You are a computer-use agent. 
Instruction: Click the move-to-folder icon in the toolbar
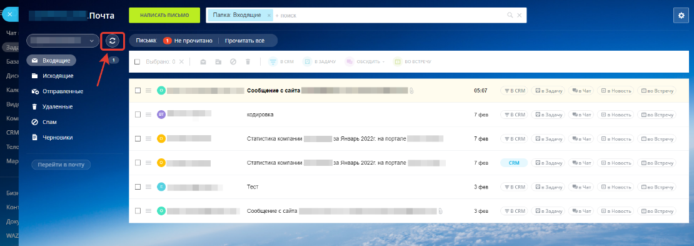[218, 61]
